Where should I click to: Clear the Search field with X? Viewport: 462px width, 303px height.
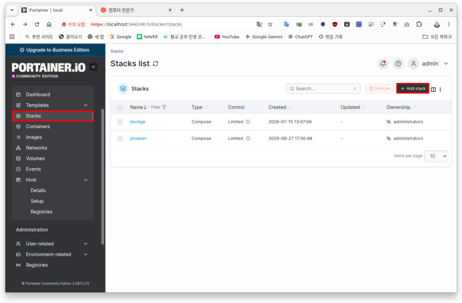pos(354,88)
